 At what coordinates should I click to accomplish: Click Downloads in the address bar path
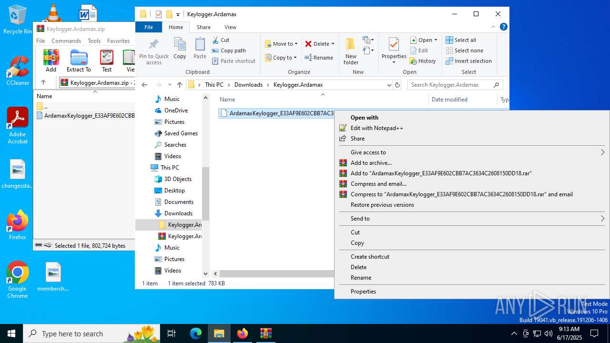click(x=248, y=85)
